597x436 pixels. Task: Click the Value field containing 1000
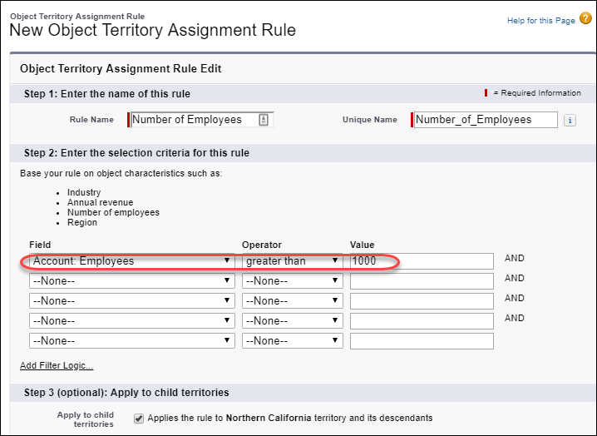(422, 261)
